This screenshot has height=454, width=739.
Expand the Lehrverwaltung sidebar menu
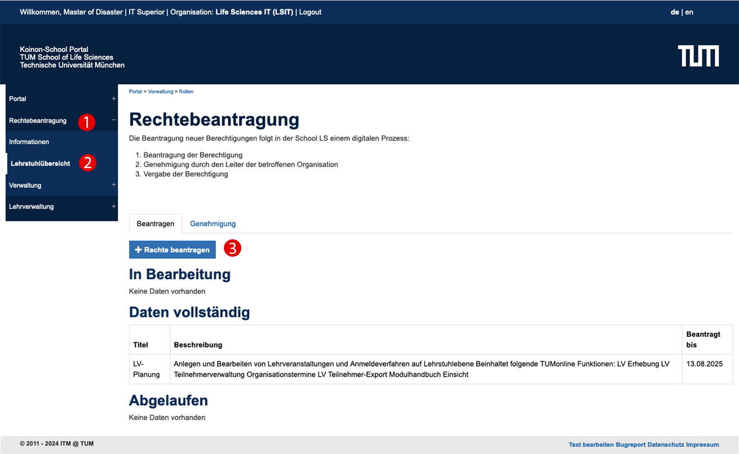pyautogui.click(x=113, y=206)
